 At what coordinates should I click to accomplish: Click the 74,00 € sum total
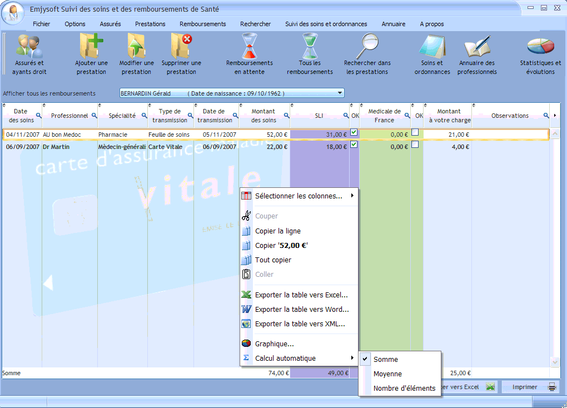pyautogui.click(x=278, y=373)
